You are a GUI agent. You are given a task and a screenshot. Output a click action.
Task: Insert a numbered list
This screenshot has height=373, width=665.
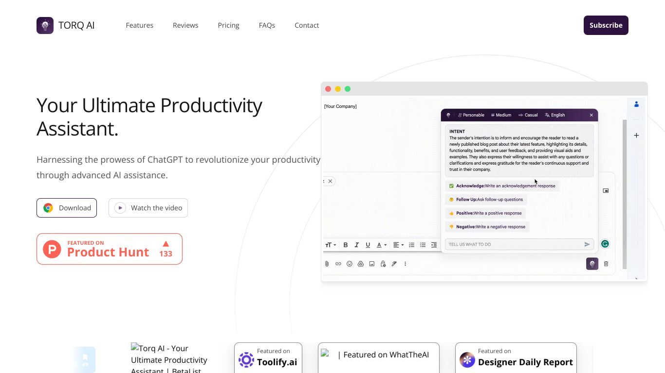click(x=411, y=245)
